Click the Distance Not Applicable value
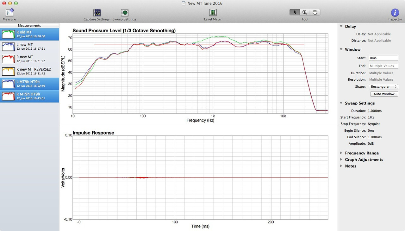 coord(379,41)
